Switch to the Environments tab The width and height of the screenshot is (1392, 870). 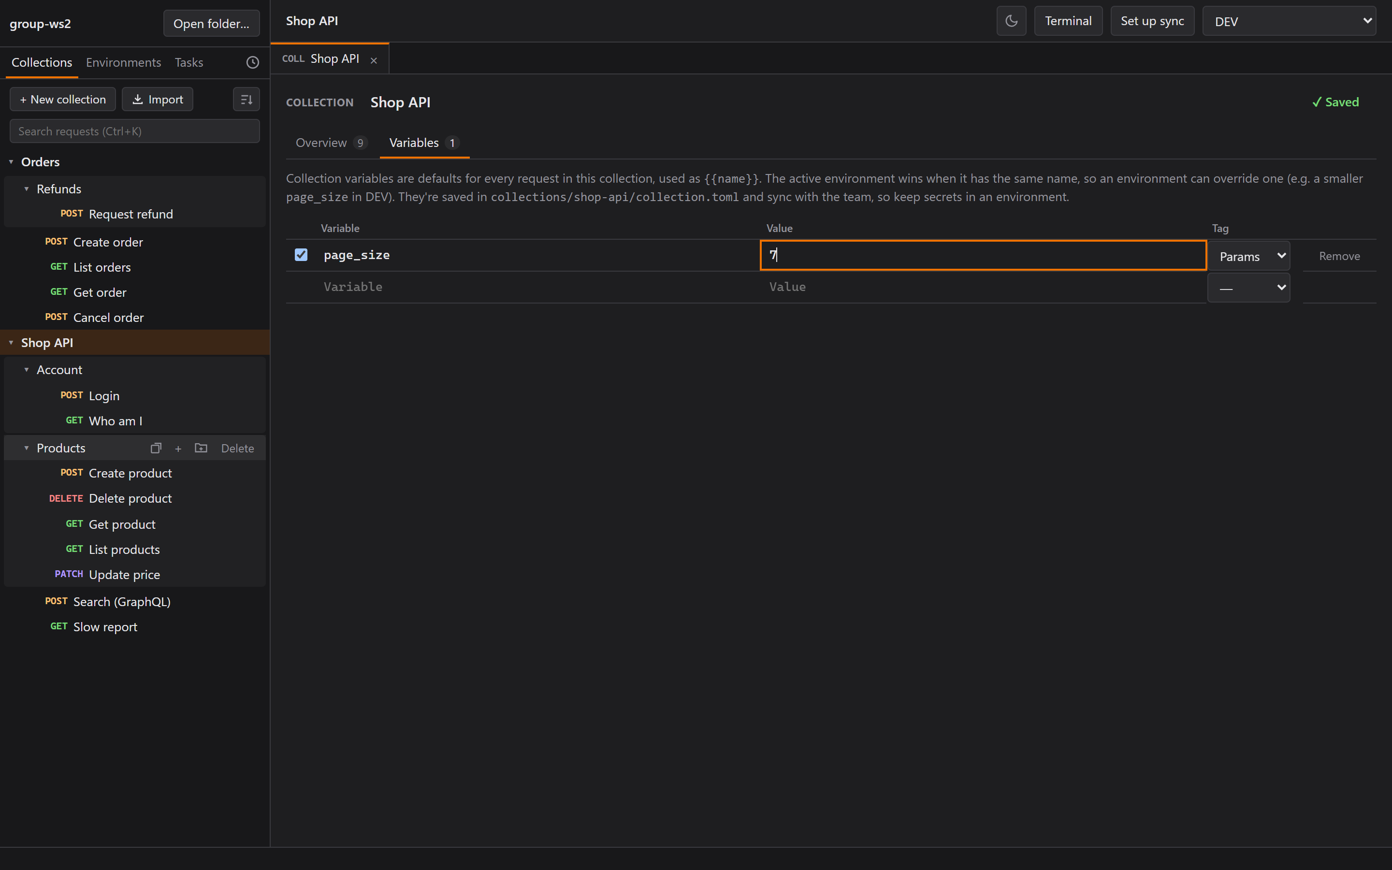pyautogui.click(x=123, y=62)
